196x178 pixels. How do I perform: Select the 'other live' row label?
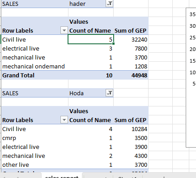(x=34, y=165)
